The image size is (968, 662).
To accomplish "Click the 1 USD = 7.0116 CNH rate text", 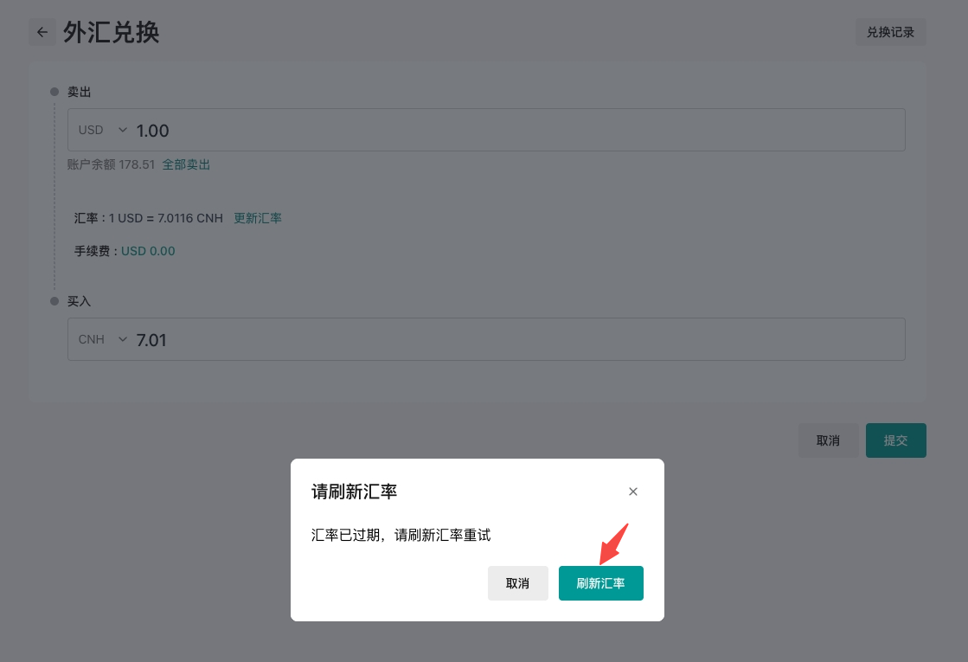I will 165,218.
